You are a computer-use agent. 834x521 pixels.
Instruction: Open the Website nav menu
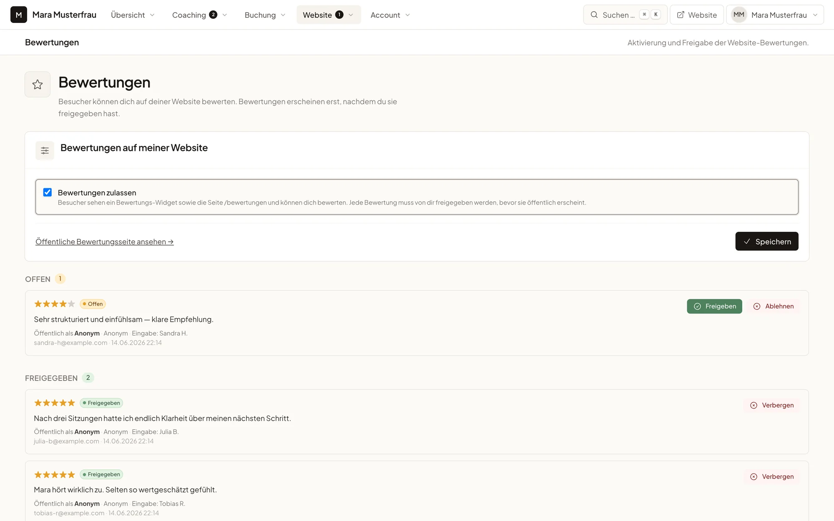[x=329, y=15]
